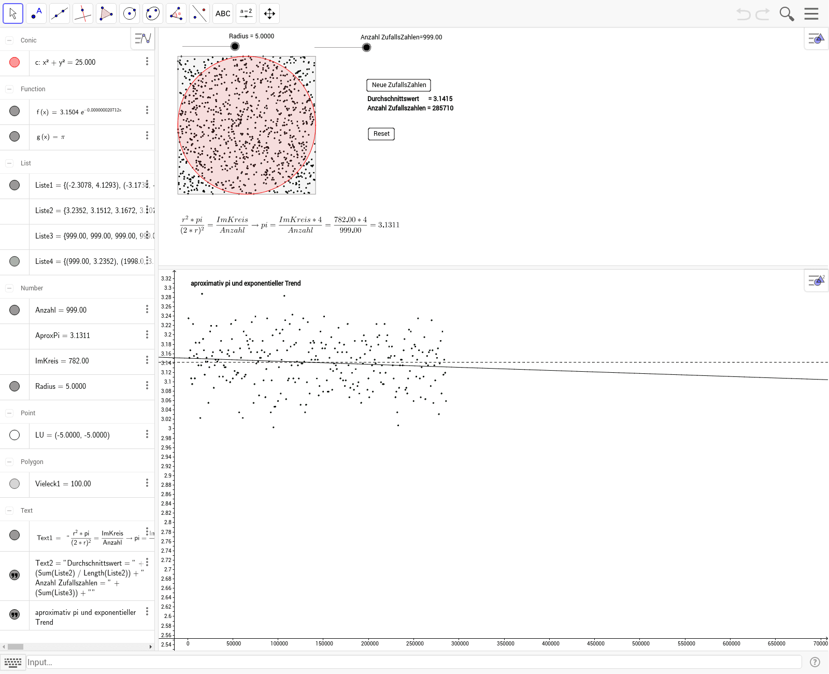The height and width of the screenshot is (674, 829).
Task: Collapse the List group
Action: 9,163
